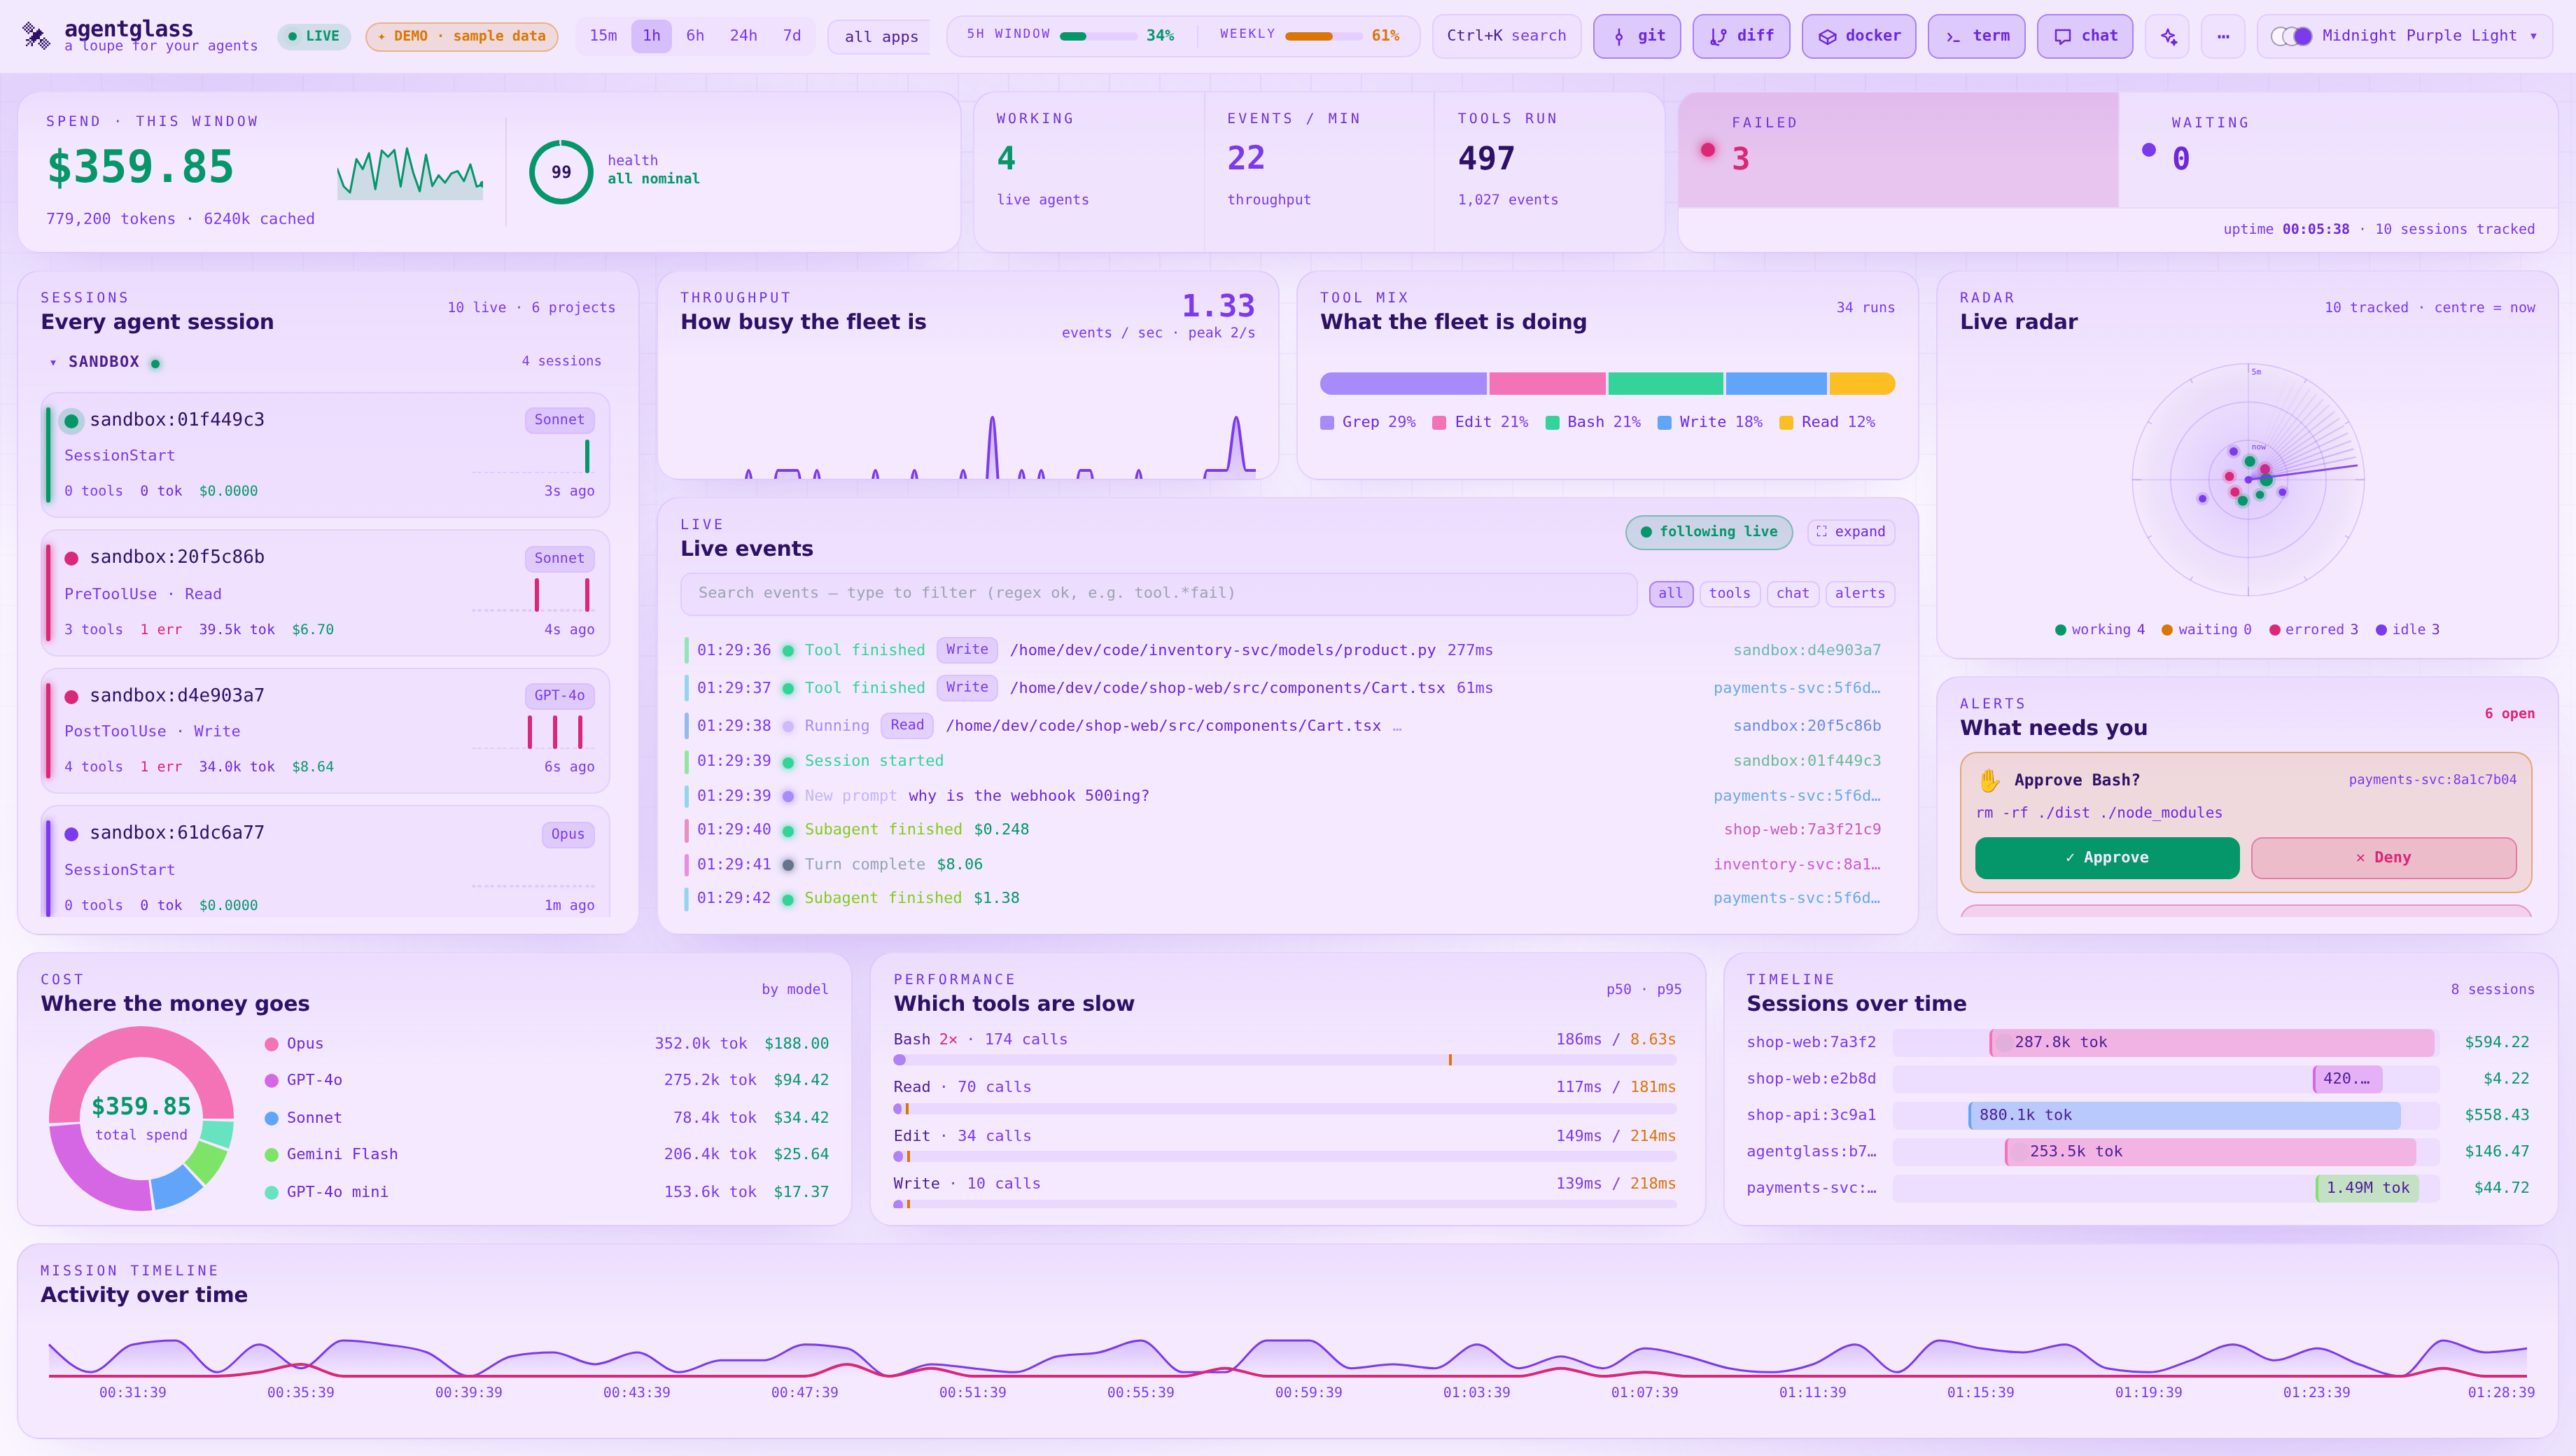This screenshot has width=2576, height=1456.
Task: Click the payments-svc 1.49M tok timeline bar
Action: (x=2367, y=1189)
